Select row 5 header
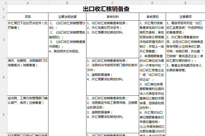This screenshot has width=205, height=136. coord(4,115)
